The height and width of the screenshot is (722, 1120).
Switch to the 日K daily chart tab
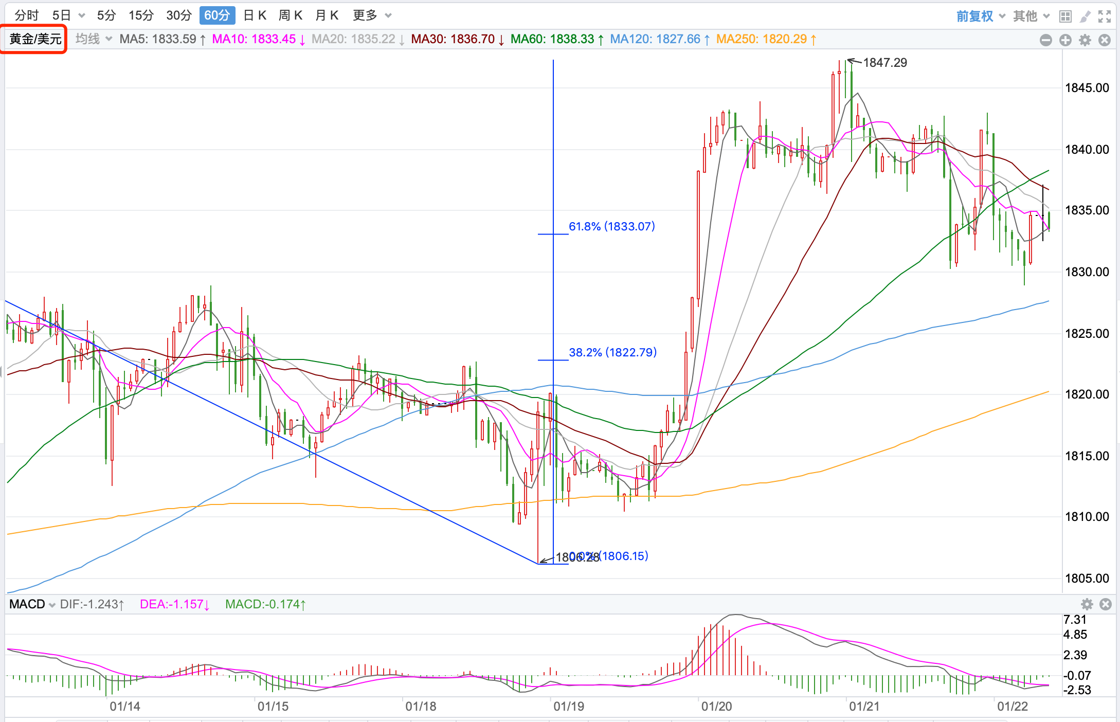click(x=255, y=15)
